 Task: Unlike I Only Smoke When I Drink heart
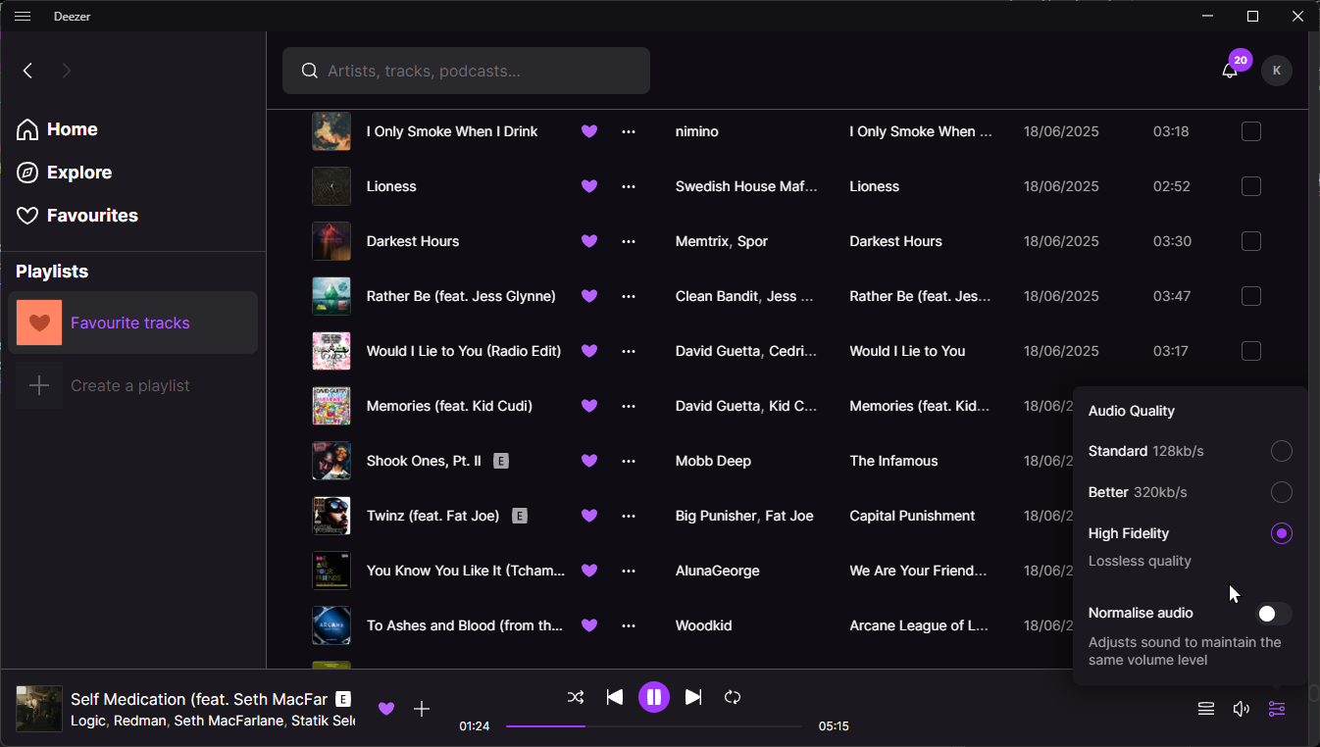(x=589, y=131)
